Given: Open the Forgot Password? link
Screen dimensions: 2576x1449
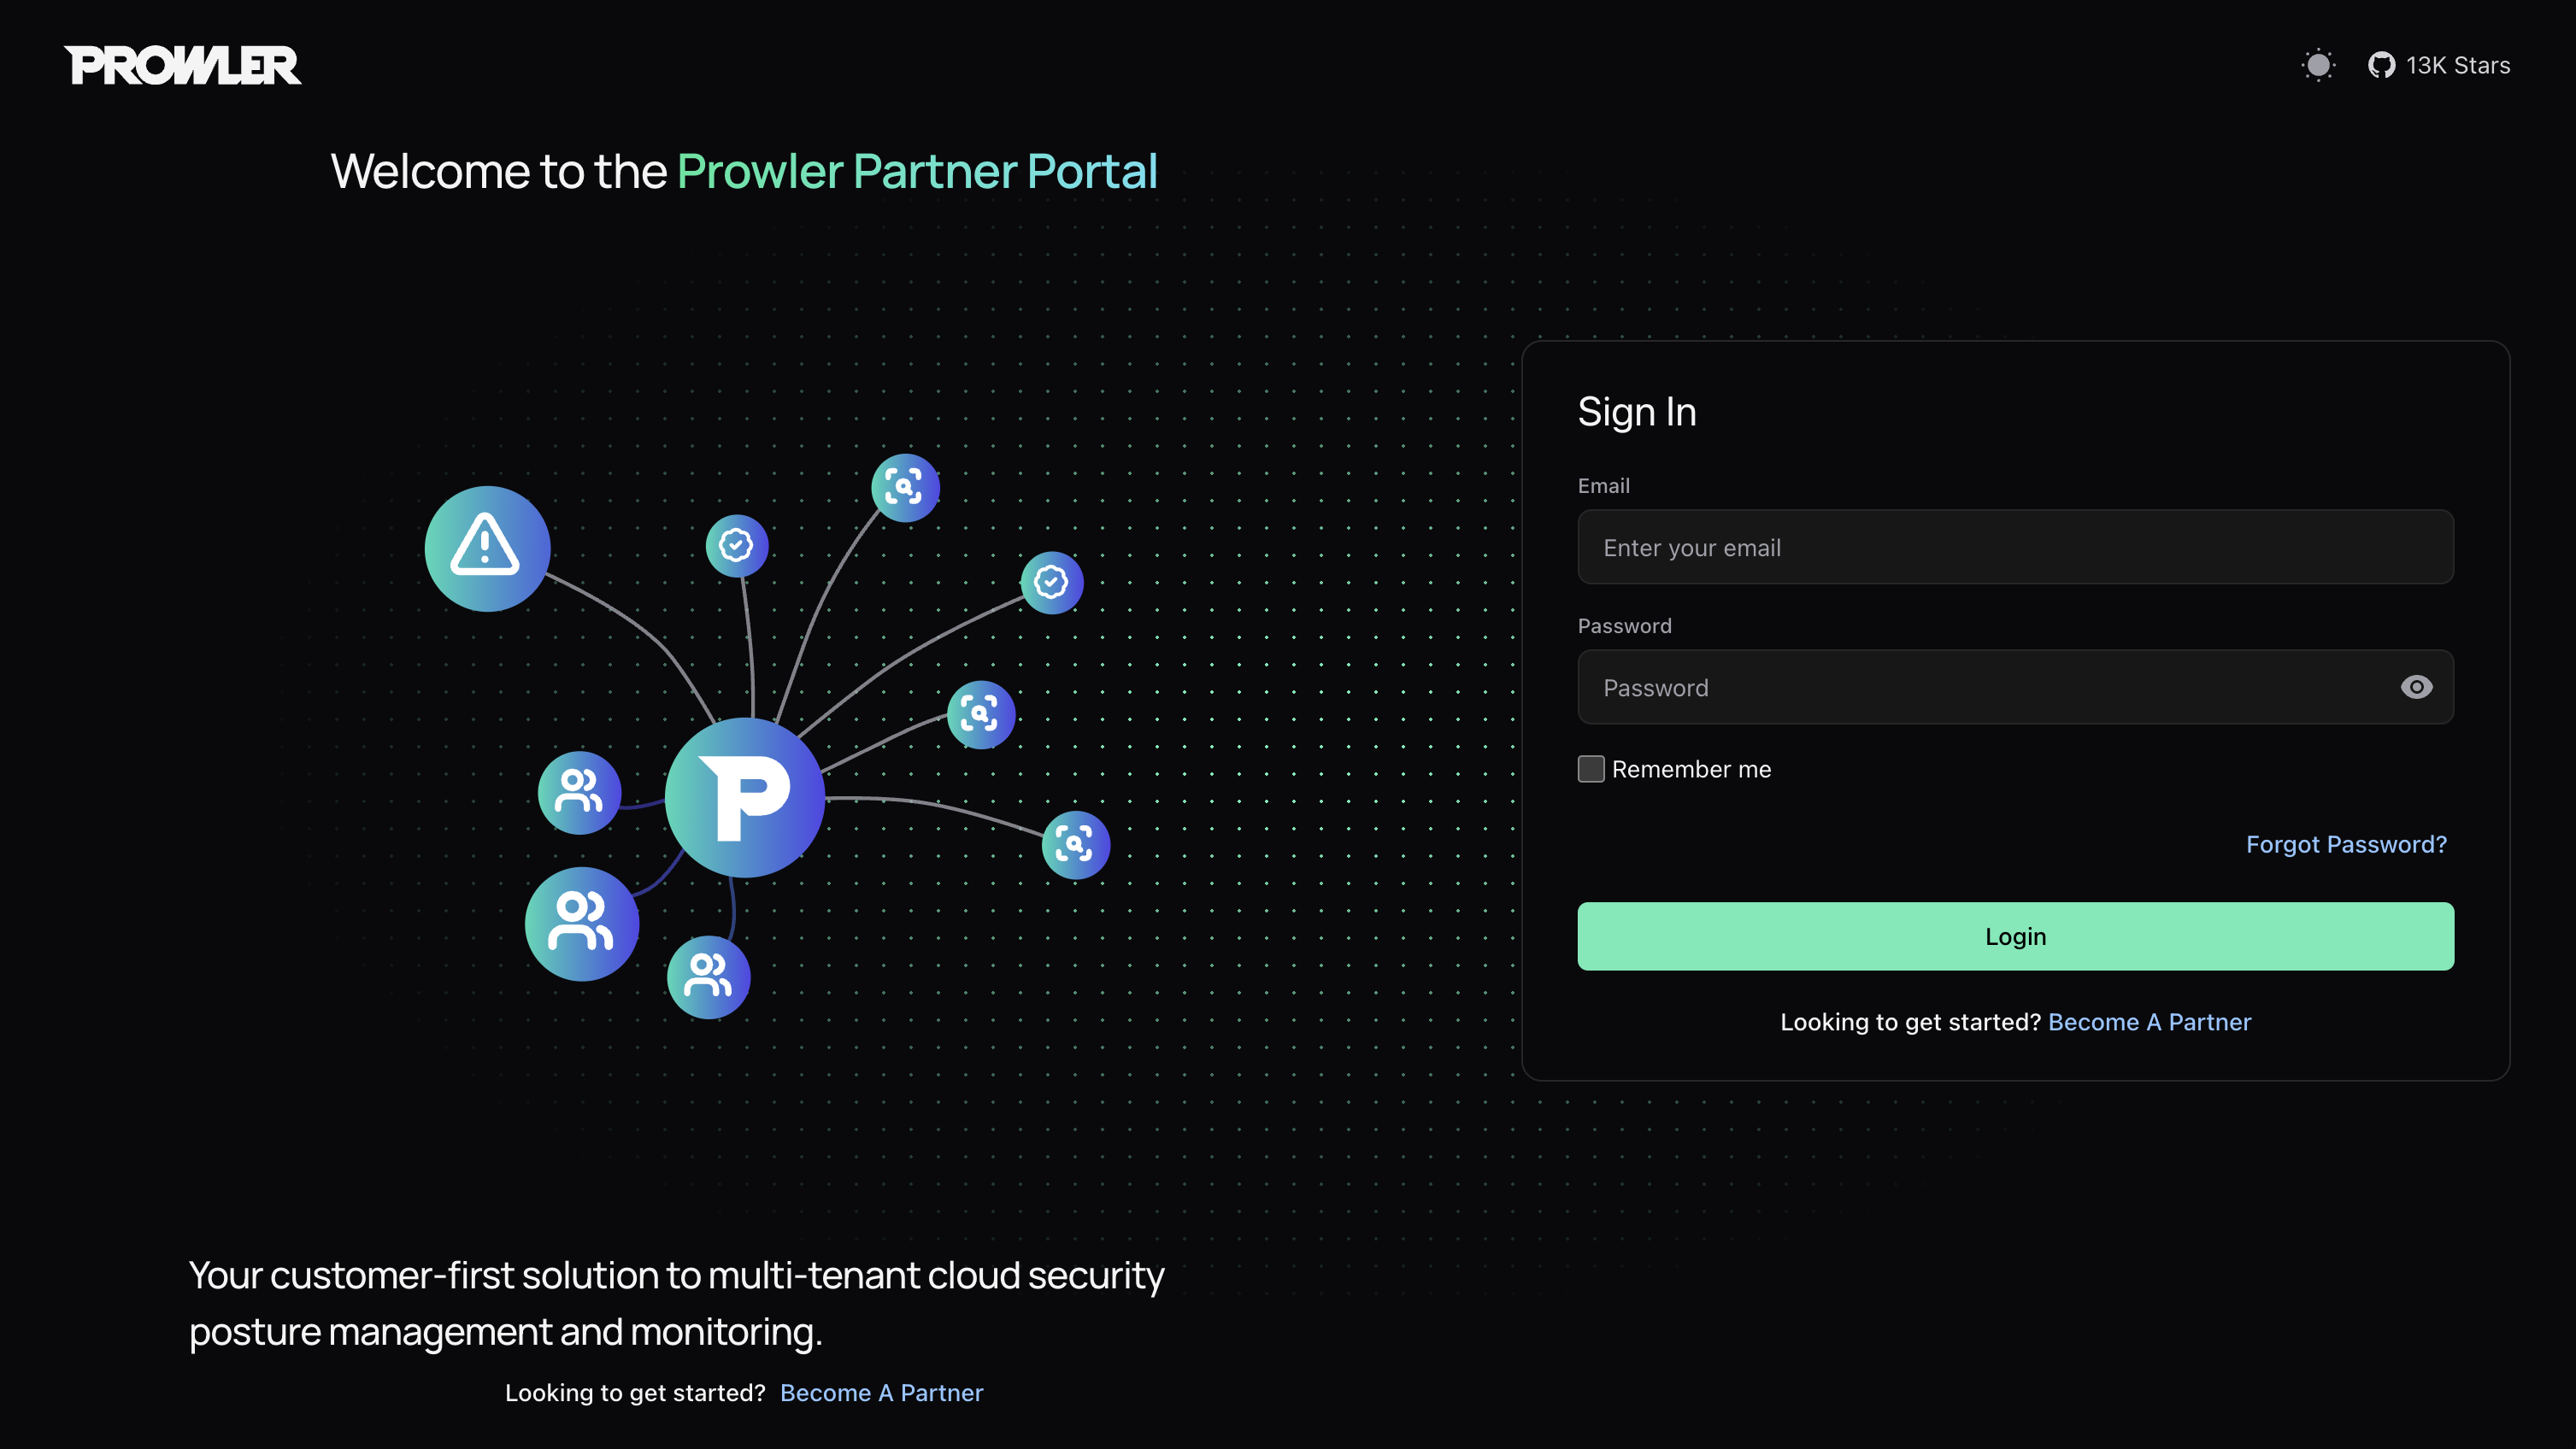Looking at the screenshot, I should [2346, 844].
